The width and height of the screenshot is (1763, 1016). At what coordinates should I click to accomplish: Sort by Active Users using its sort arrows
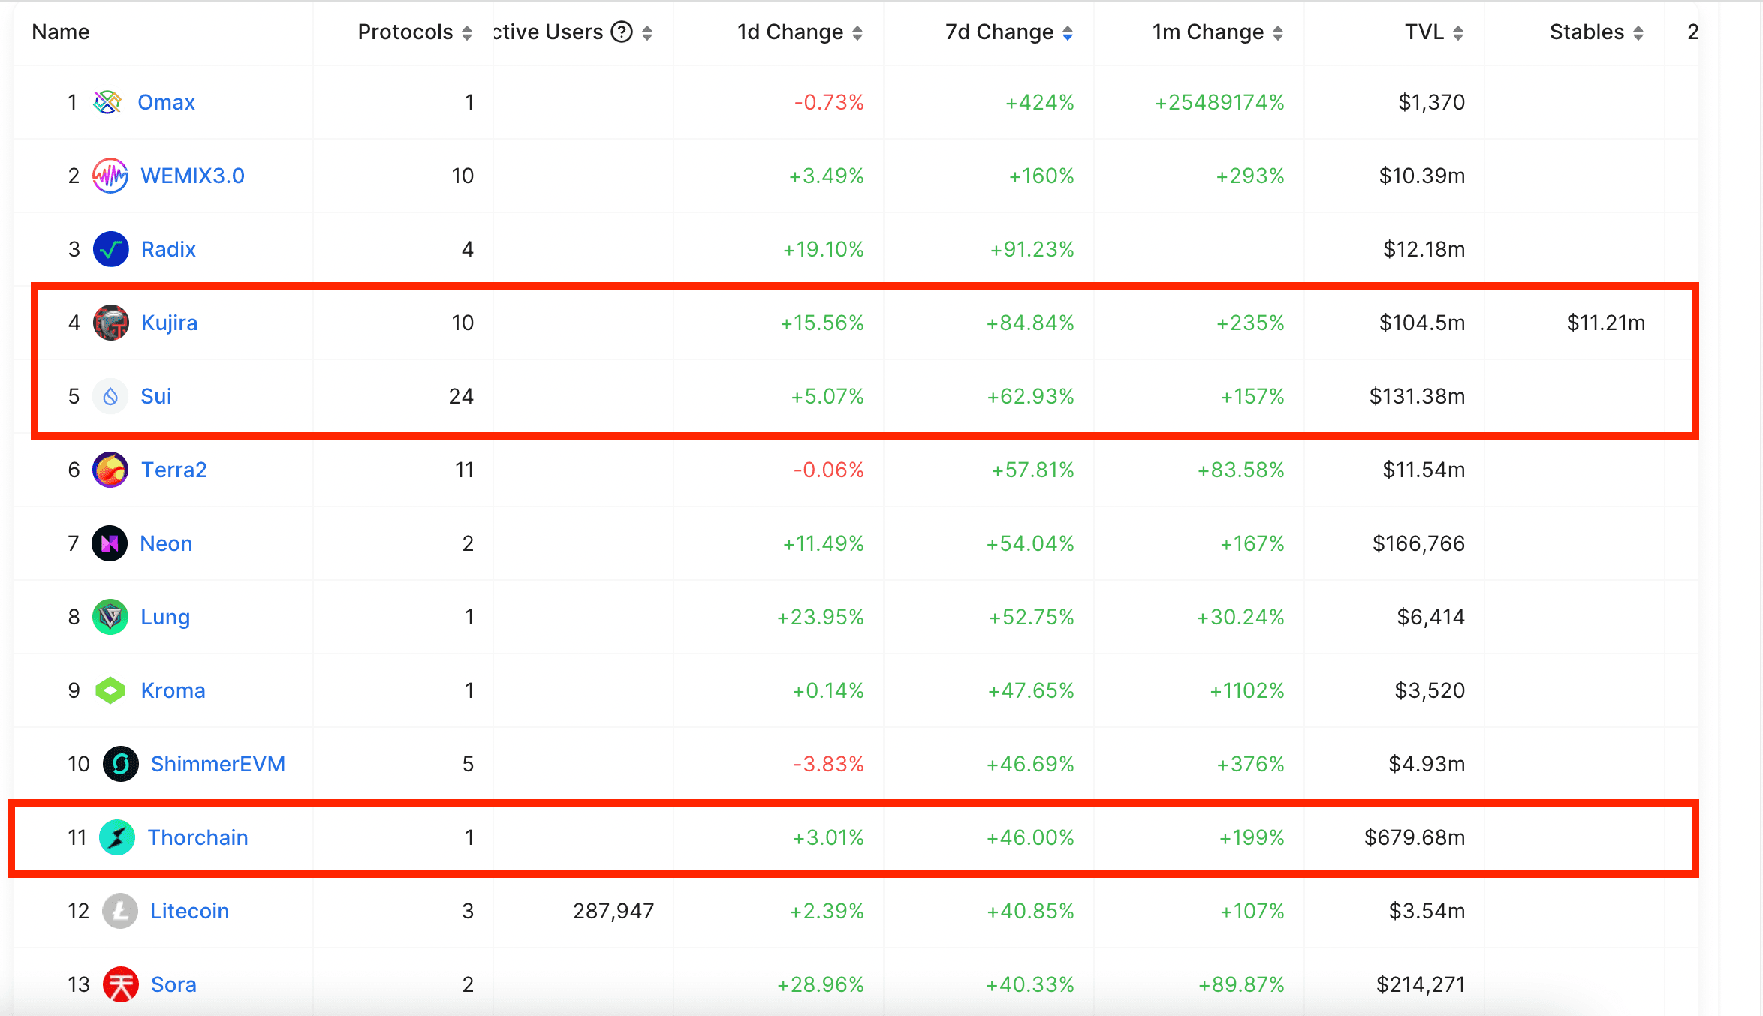coord(647,33)
